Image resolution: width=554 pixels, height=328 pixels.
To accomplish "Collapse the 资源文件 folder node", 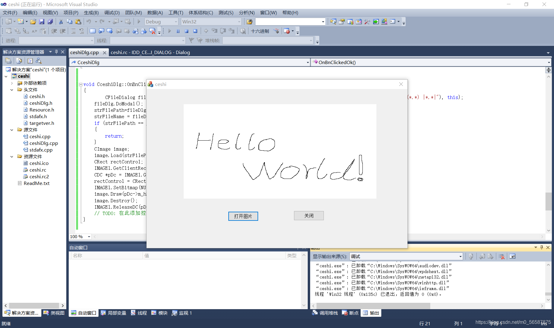I will pyautogui.click(x=12, y=156).
